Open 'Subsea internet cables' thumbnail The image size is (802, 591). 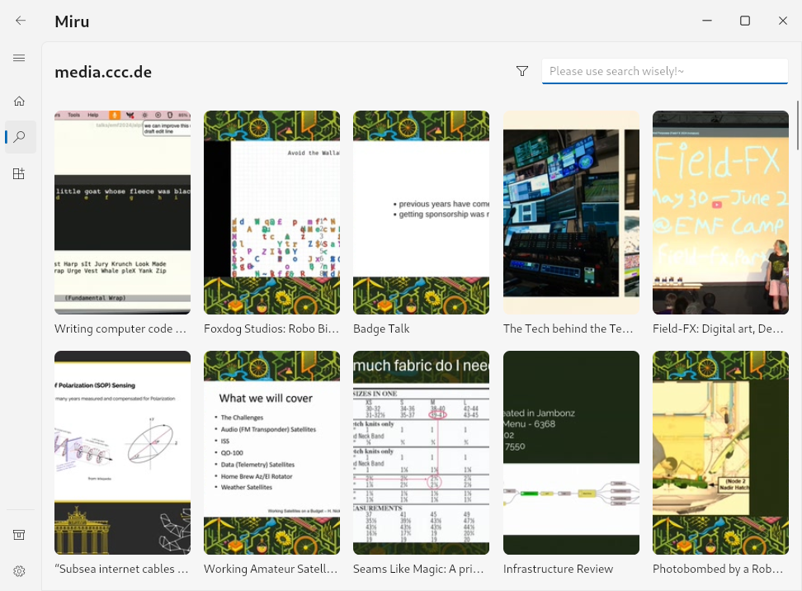[123, 452]
